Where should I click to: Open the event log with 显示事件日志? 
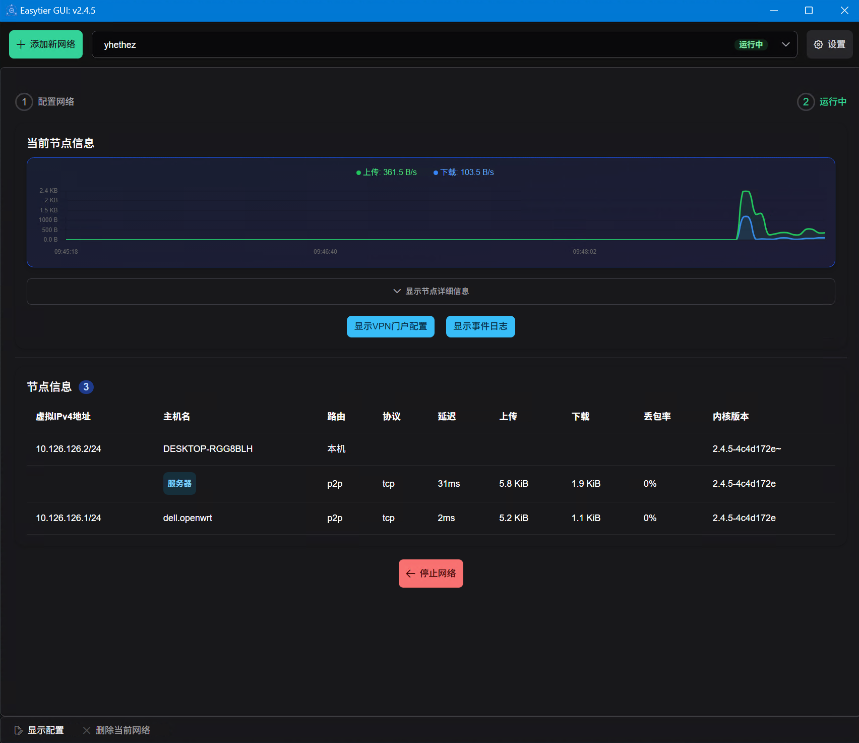pyautogui.click(x=480, y=326)
